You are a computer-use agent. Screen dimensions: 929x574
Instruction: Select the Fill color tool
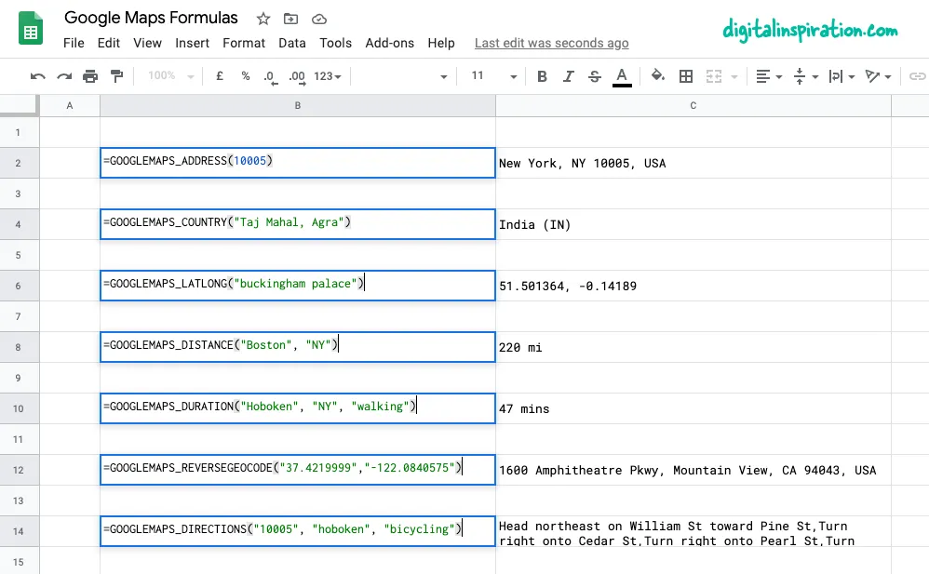(x=657, y=76)
